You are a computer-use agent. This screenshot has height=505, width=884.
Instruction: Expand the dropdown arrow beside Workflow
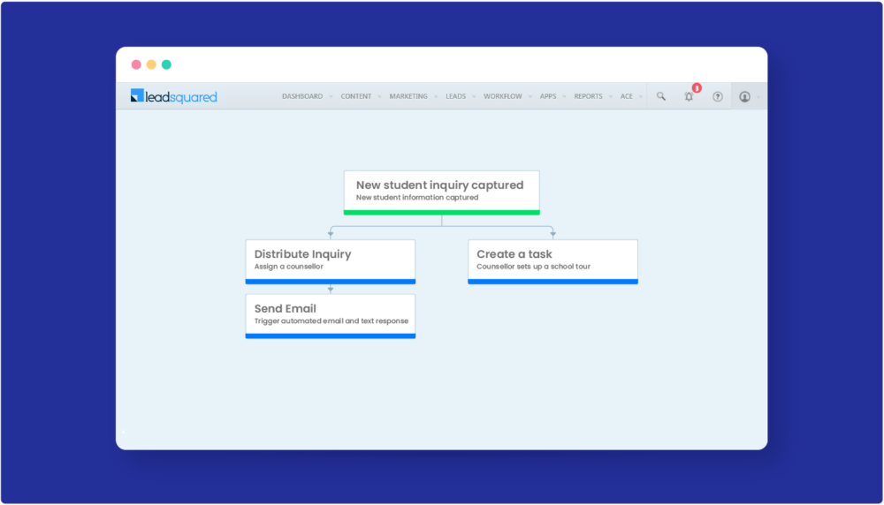[530, 97]
